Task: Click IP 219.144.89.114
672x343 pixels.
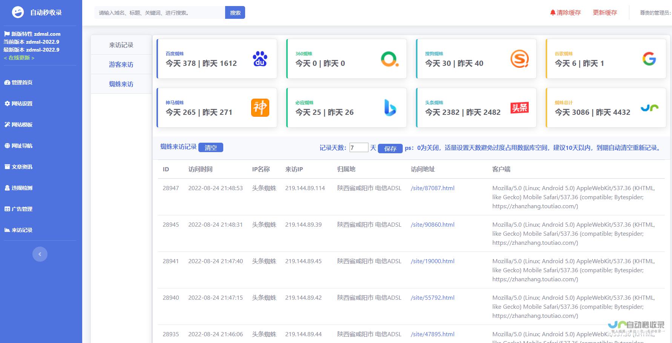Action: pyautogui.click(x=305, y=188)
